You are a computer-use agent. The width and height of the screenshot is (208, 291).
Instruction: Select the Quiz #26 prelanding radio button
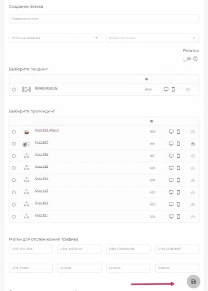pyautogui.click(x=14, y=156)
